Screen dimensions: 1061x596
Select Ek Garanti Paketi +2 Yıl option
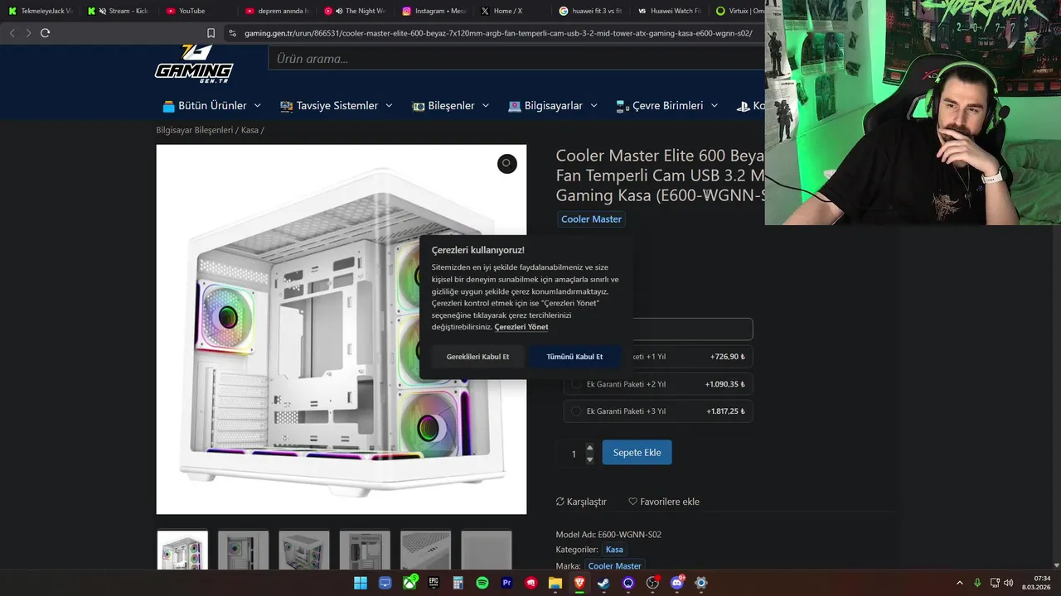pyautogui.click(x=658, y=384)
